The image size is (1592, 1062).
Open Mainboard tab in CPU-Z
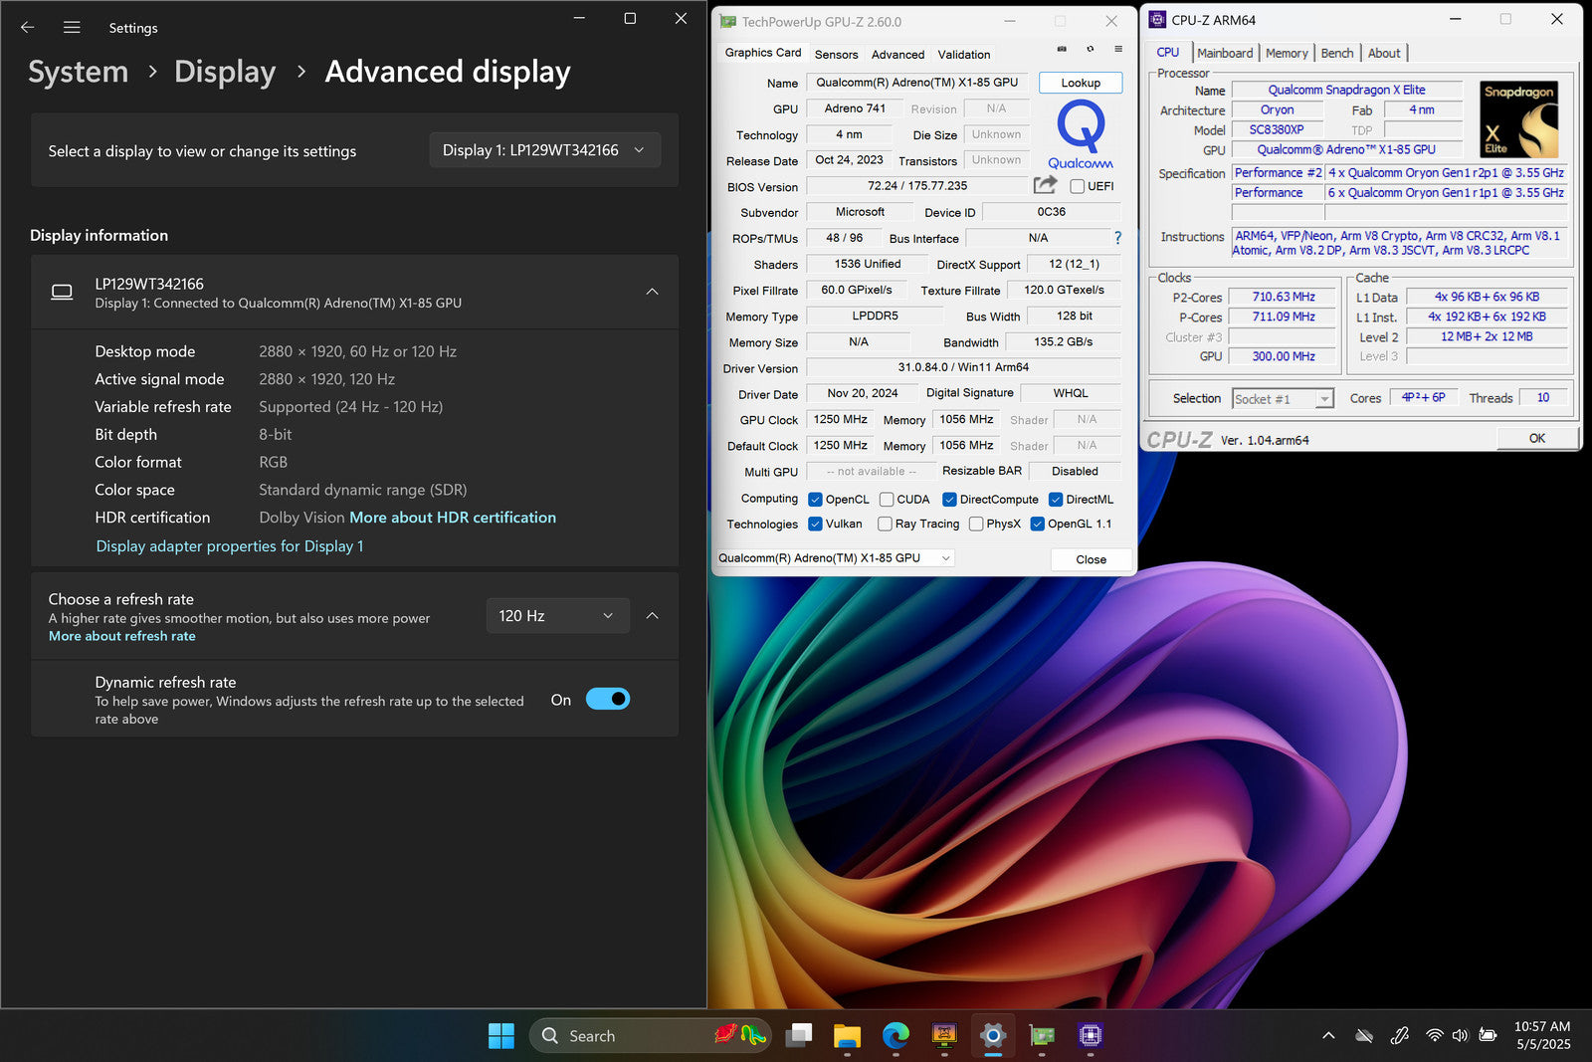point(1225,53)
